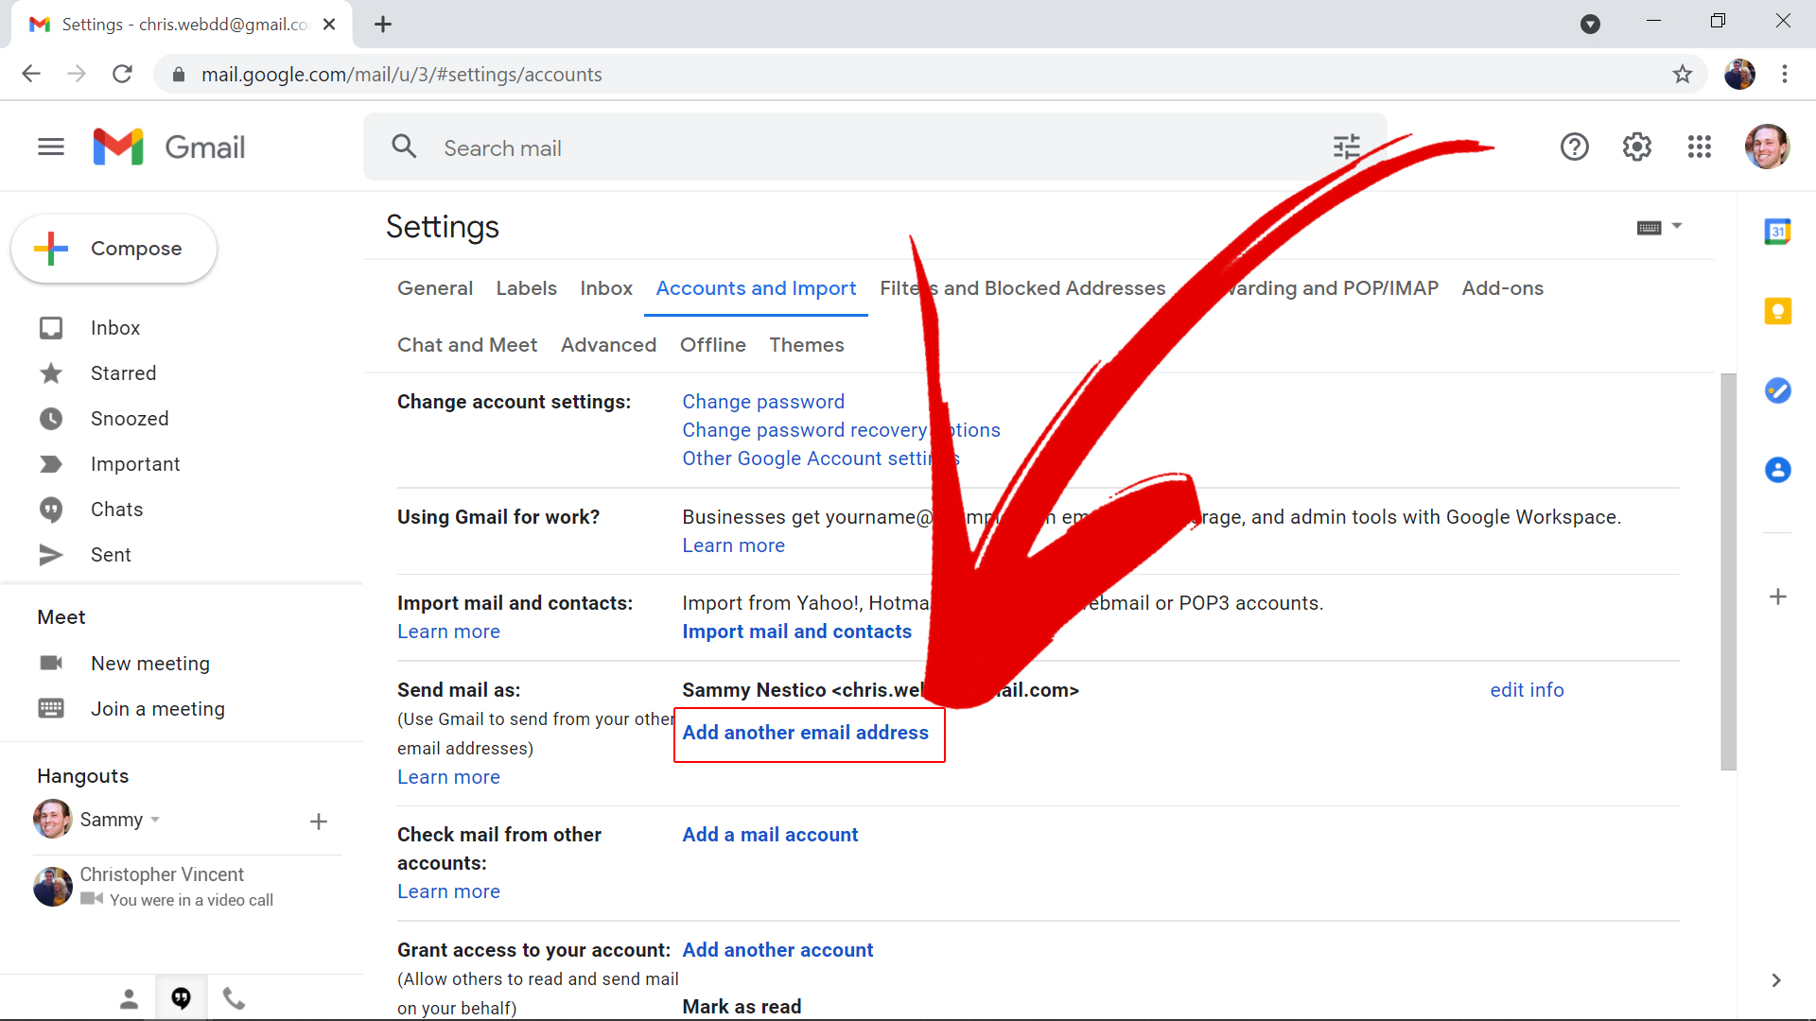This screenshot has width=1816, height=1021.
Task: Click the Important label icon
Action: [51, 464]
